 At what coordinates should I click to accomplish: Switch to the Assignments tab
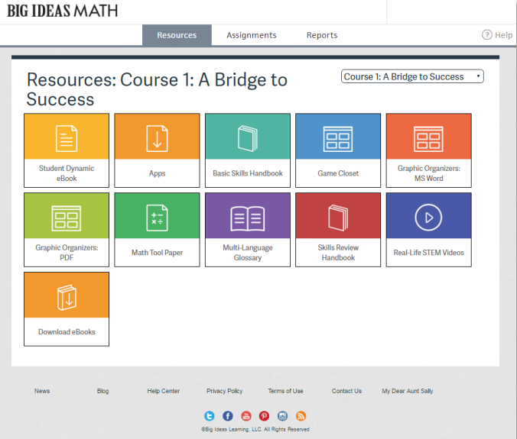coord(252,35)
